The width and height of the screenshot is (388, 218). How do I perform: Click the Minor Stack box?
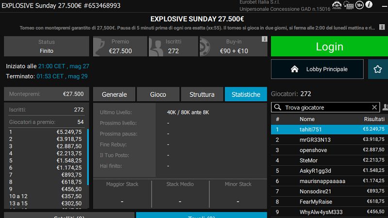click(238, 193)
